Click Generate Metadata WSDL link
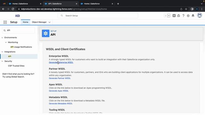Screen dimensions: 205x115 pyautogui.click(x=61, y=103)
